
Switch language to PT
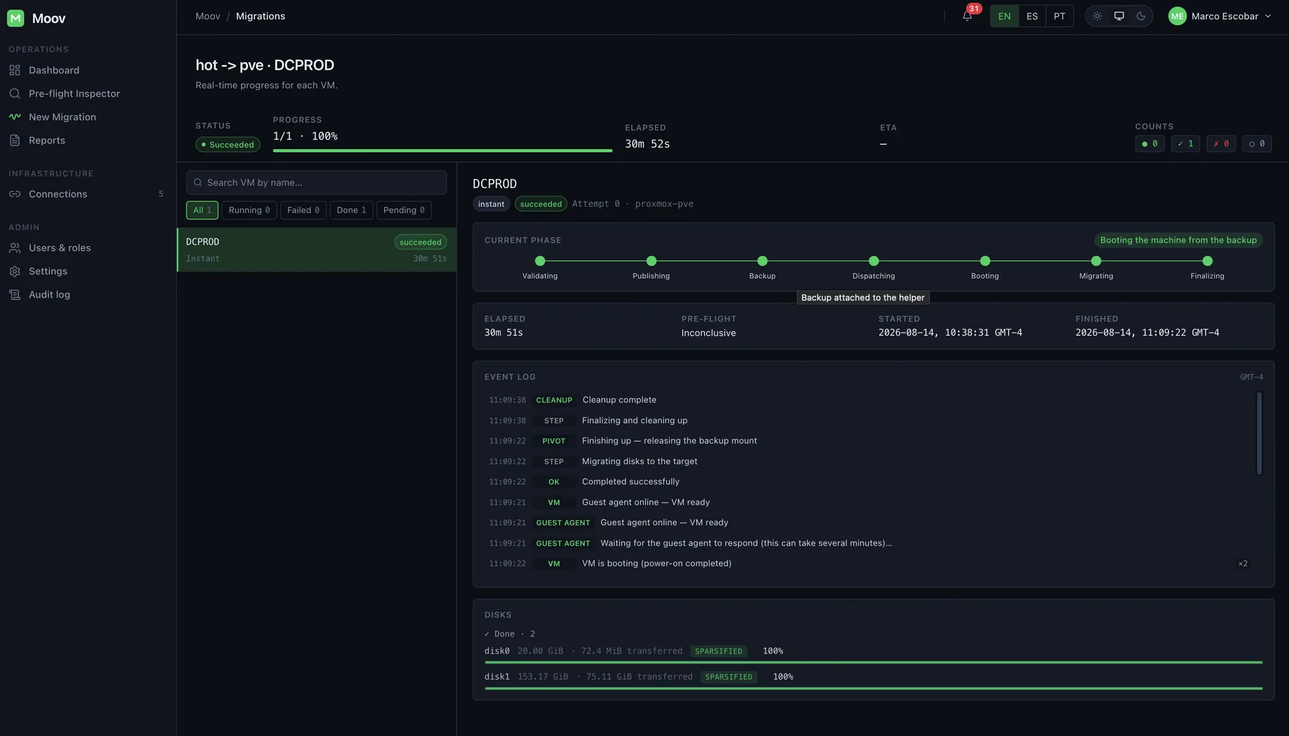tap(1060, 16)
